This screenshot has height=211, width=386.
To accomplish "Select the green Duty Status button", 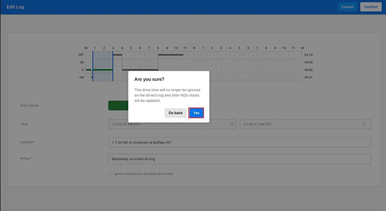I will click(x=118, y=106).
